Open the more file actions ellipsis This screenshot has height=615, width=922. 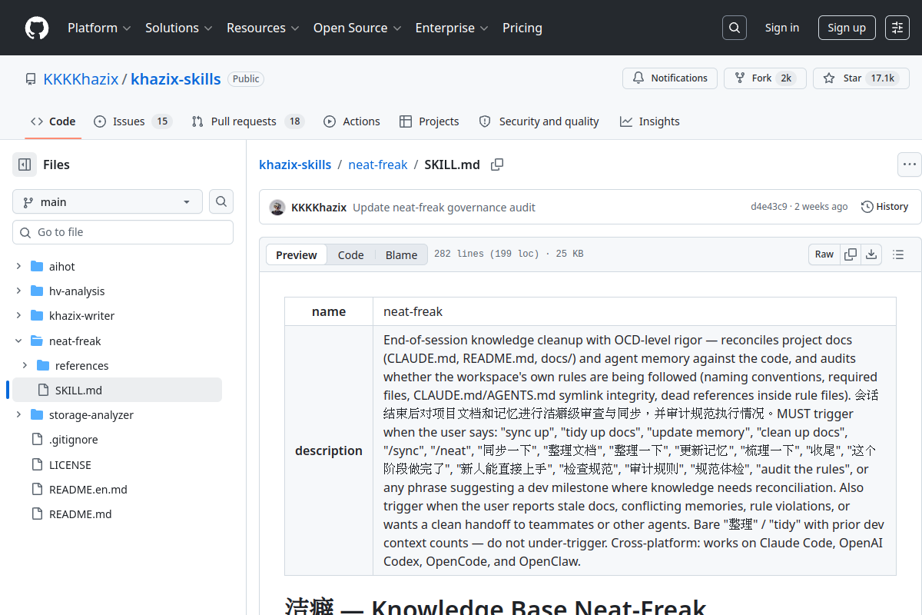coord(910,165)
